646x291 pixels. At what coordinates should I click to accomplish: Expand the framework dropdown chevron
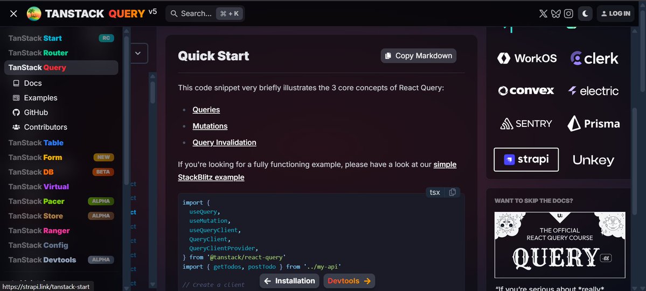click(x=138, y=53)
